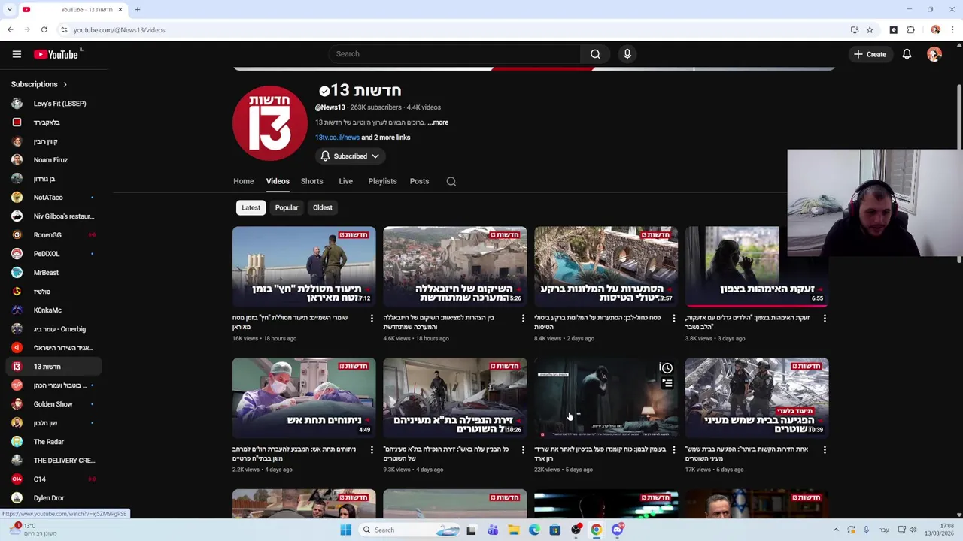963x541 pixels.
Task: Add hovered video to Watch Later
Action: pyautogui.click(x=666, y=368)
